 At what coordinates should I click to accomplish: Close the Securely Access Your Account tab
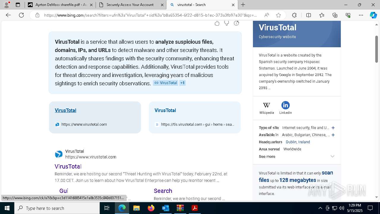click(162, 5)
